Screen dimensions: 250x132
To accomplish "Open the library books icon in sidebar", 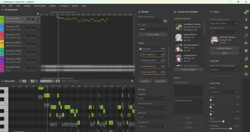I will (x=246, y=43).
